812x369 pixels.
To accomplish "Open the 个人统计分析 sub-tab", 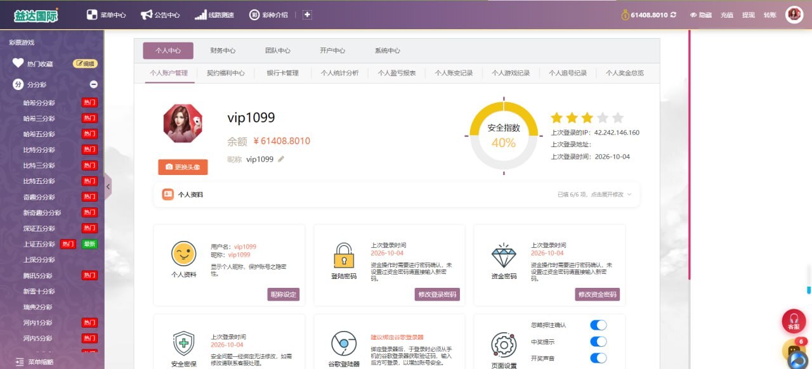I will click(340, 73).
